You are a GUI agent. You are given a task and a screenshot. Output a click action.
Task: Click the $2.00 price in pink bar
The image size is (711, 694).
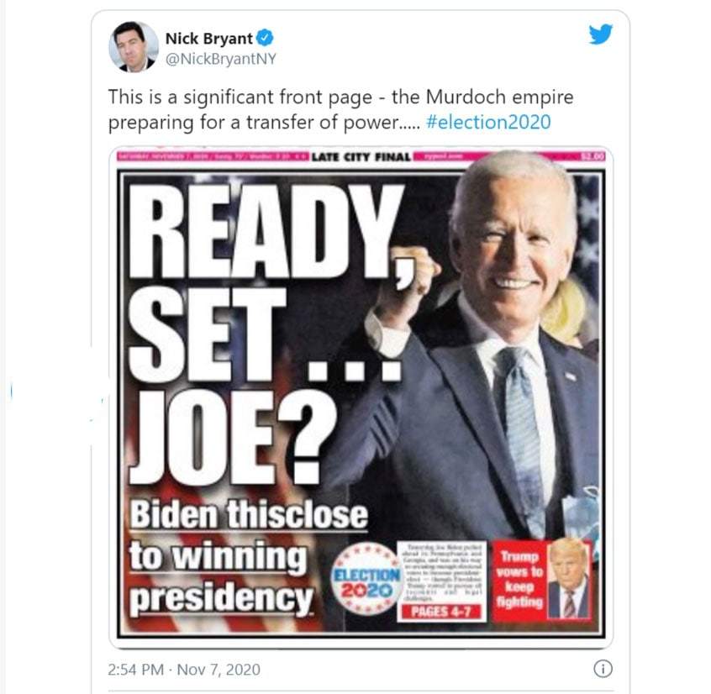click(593, 157)
